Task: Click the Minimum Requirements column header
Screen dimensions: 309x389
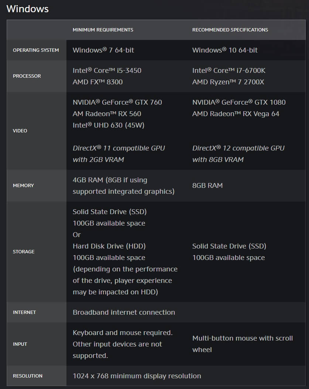Action: coord(103,30)
